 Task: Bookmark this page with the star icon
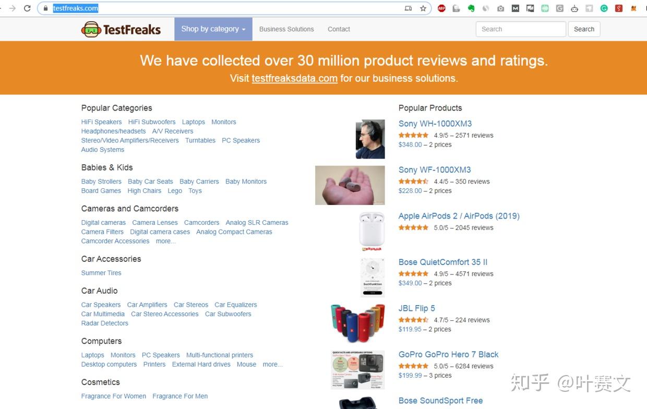point(423,8)
